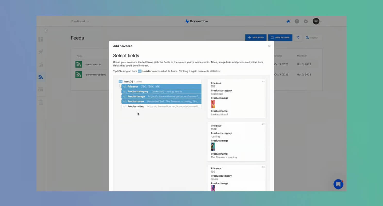Open the YourBrand brand dropdown
Screen dimensions: 383x206
80,21
